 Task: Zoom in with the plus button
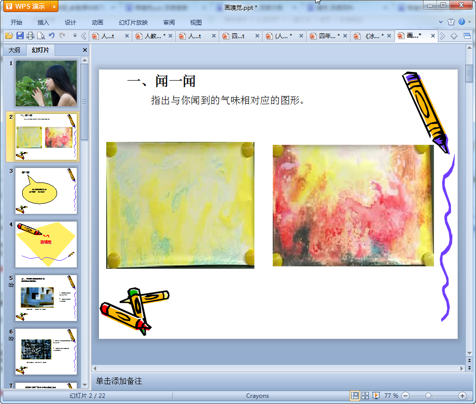point(462,395)
